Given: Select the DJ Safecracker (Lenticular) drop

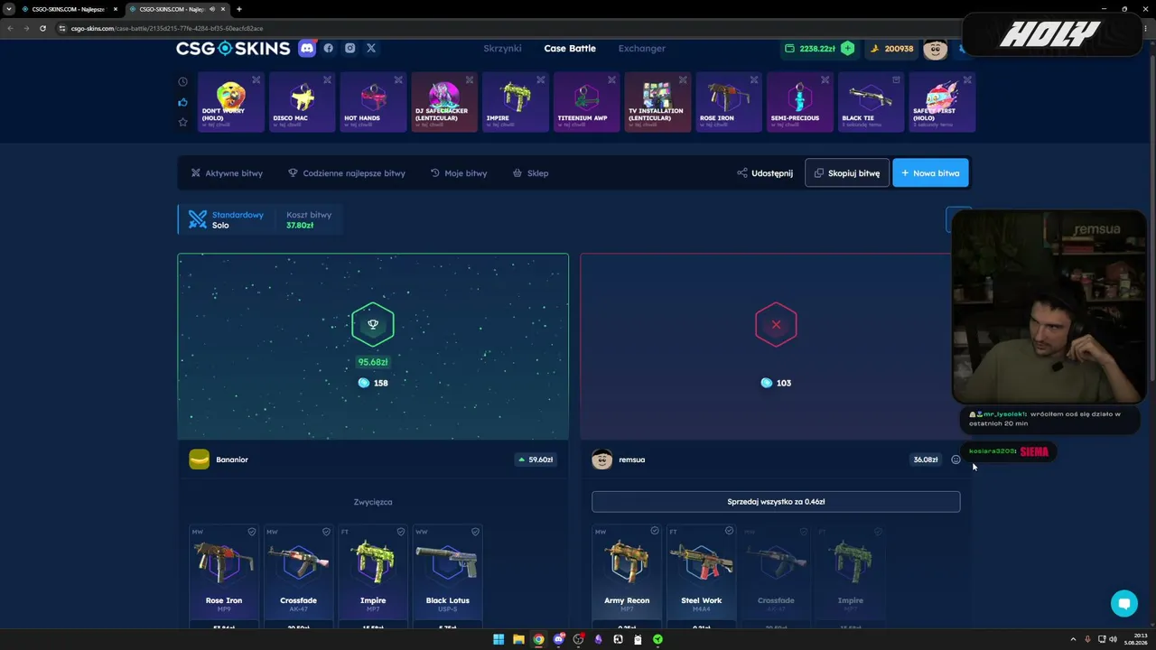Looking at the screenshot, I should coord(444,102).
